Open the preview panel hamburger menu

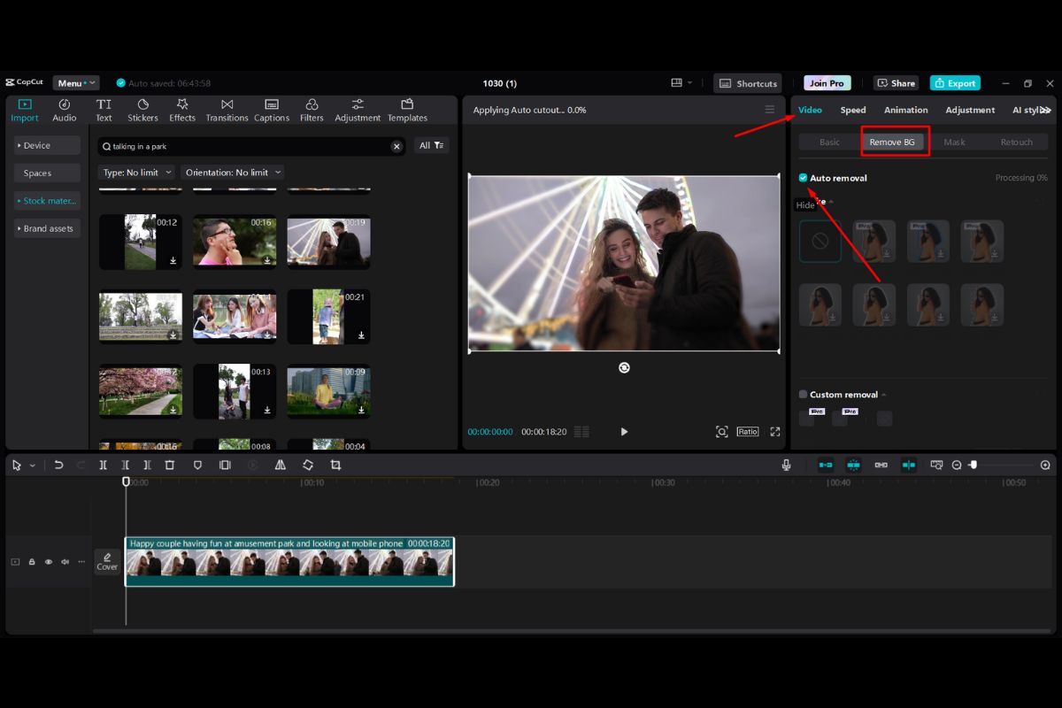[770, 110]
